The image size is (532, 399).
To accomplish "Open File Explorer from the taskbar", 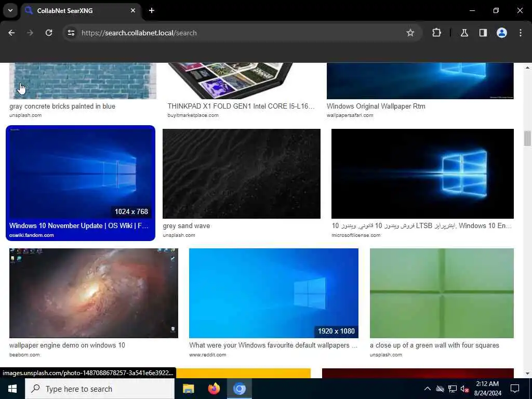I will click(188, 389).
